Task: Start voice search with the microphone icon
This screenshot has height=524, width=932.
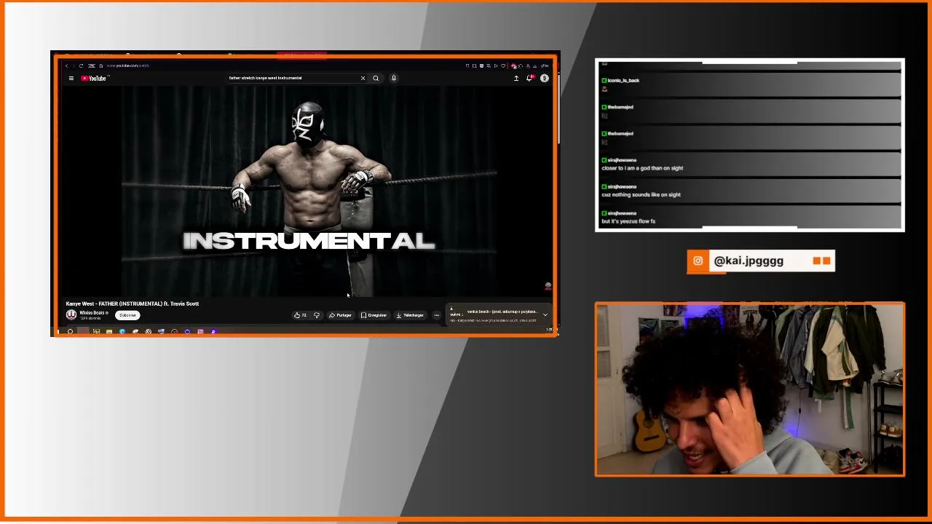Action: 394,78
